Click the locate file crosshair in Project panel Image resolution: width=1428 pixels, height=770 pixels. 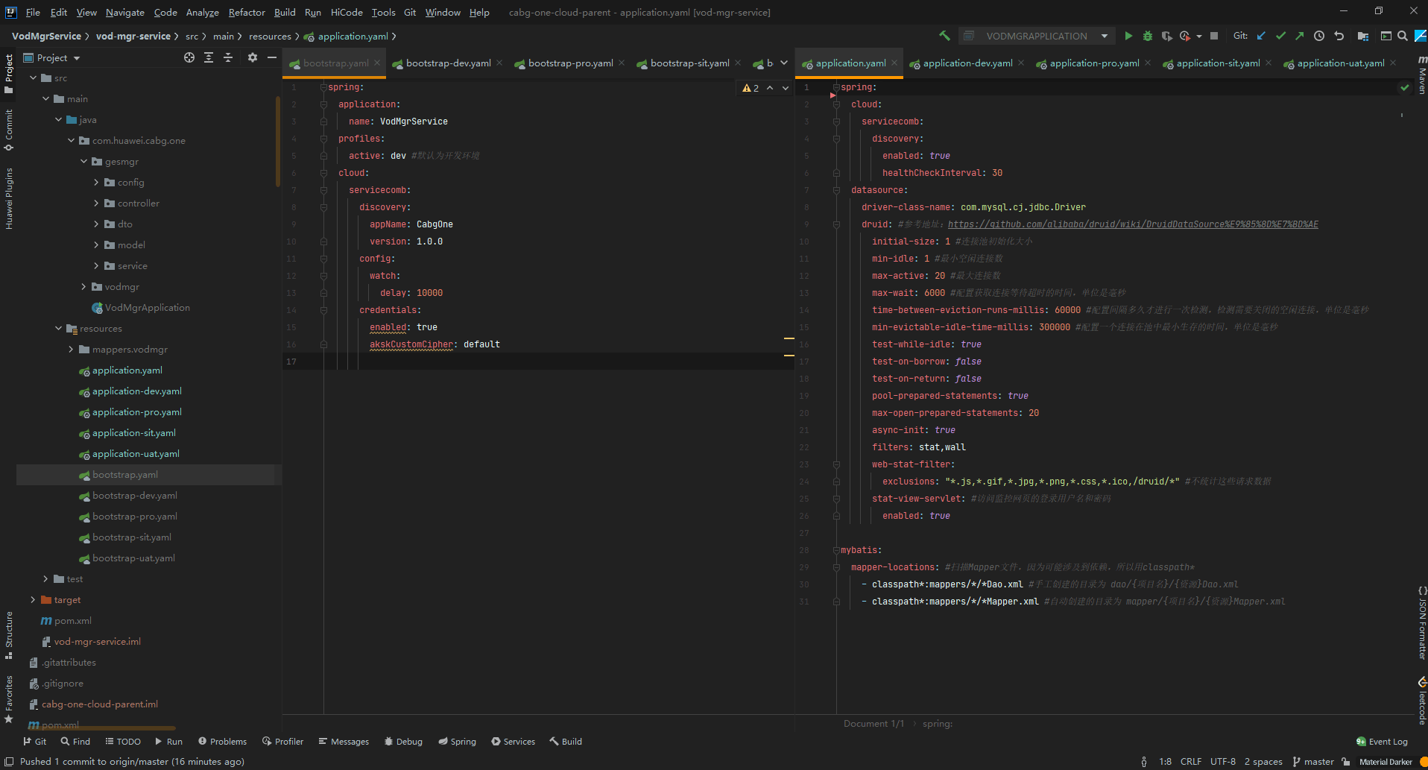pyautogui.click(x=189, y=57)
